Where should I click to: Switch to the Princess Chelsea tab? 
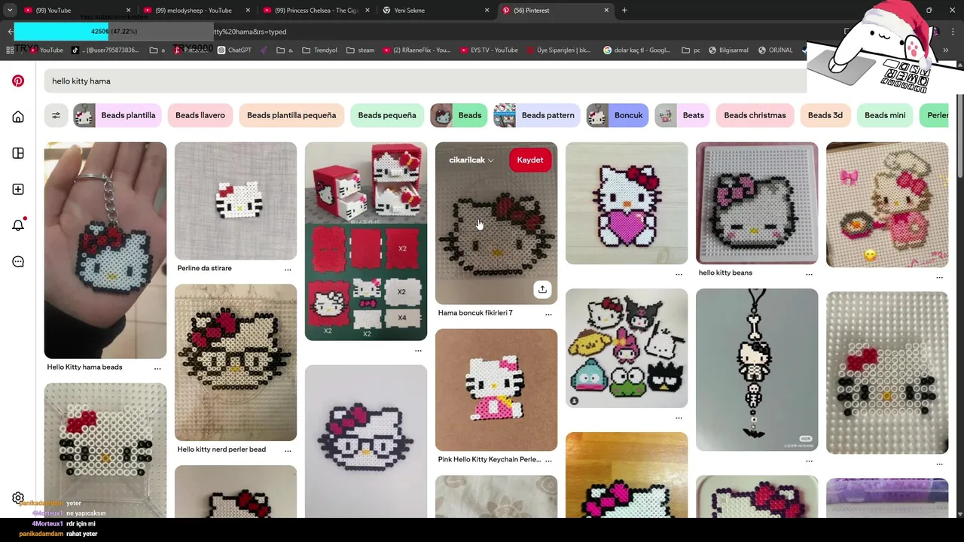(x=315, y=11)
